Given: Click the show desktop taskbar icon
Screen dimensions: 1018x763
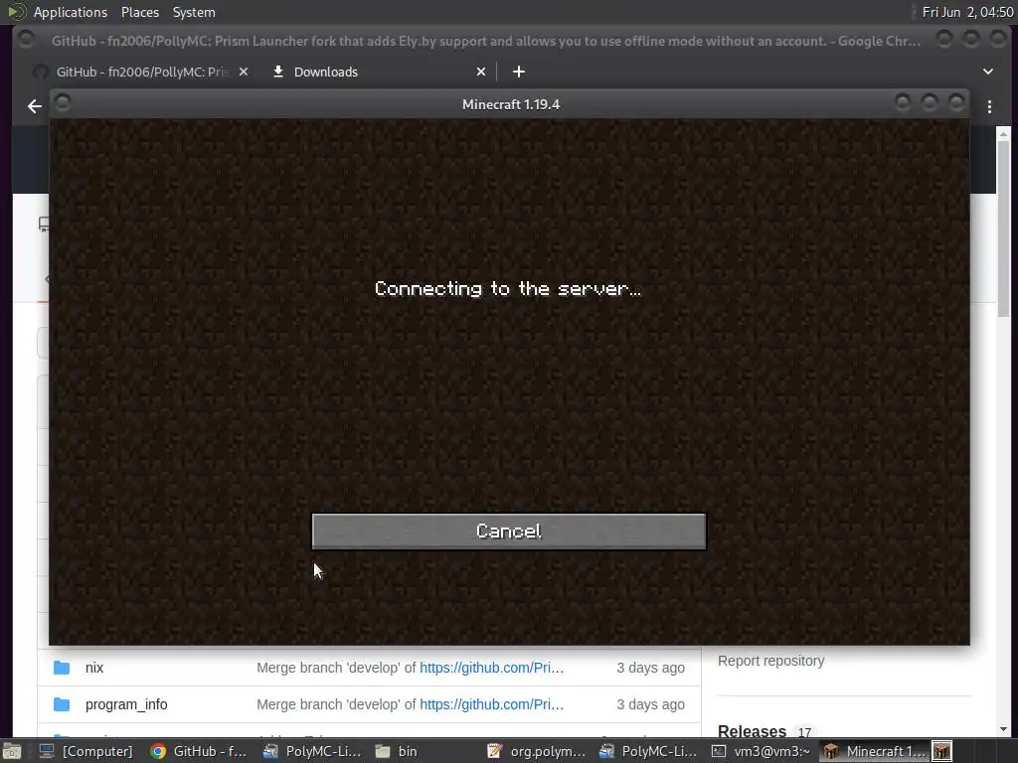Looking at the screenshot, I should pos(11,751).
